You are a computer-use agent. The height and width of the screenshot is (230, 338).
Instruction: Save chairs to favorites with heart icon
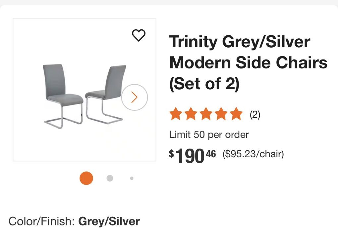coord(139,35)
